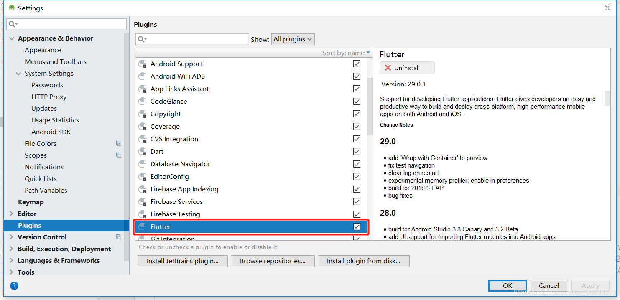620x300 pixels.
Task: Open the Sort by name dropdown
Action: click(x=346, y=53)
